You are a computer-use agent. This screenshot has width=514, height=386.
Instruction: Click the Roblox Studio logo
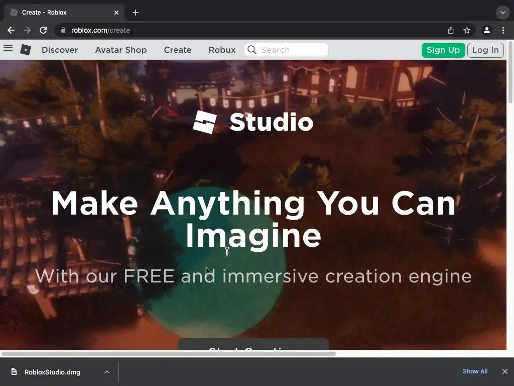(253, 122)
